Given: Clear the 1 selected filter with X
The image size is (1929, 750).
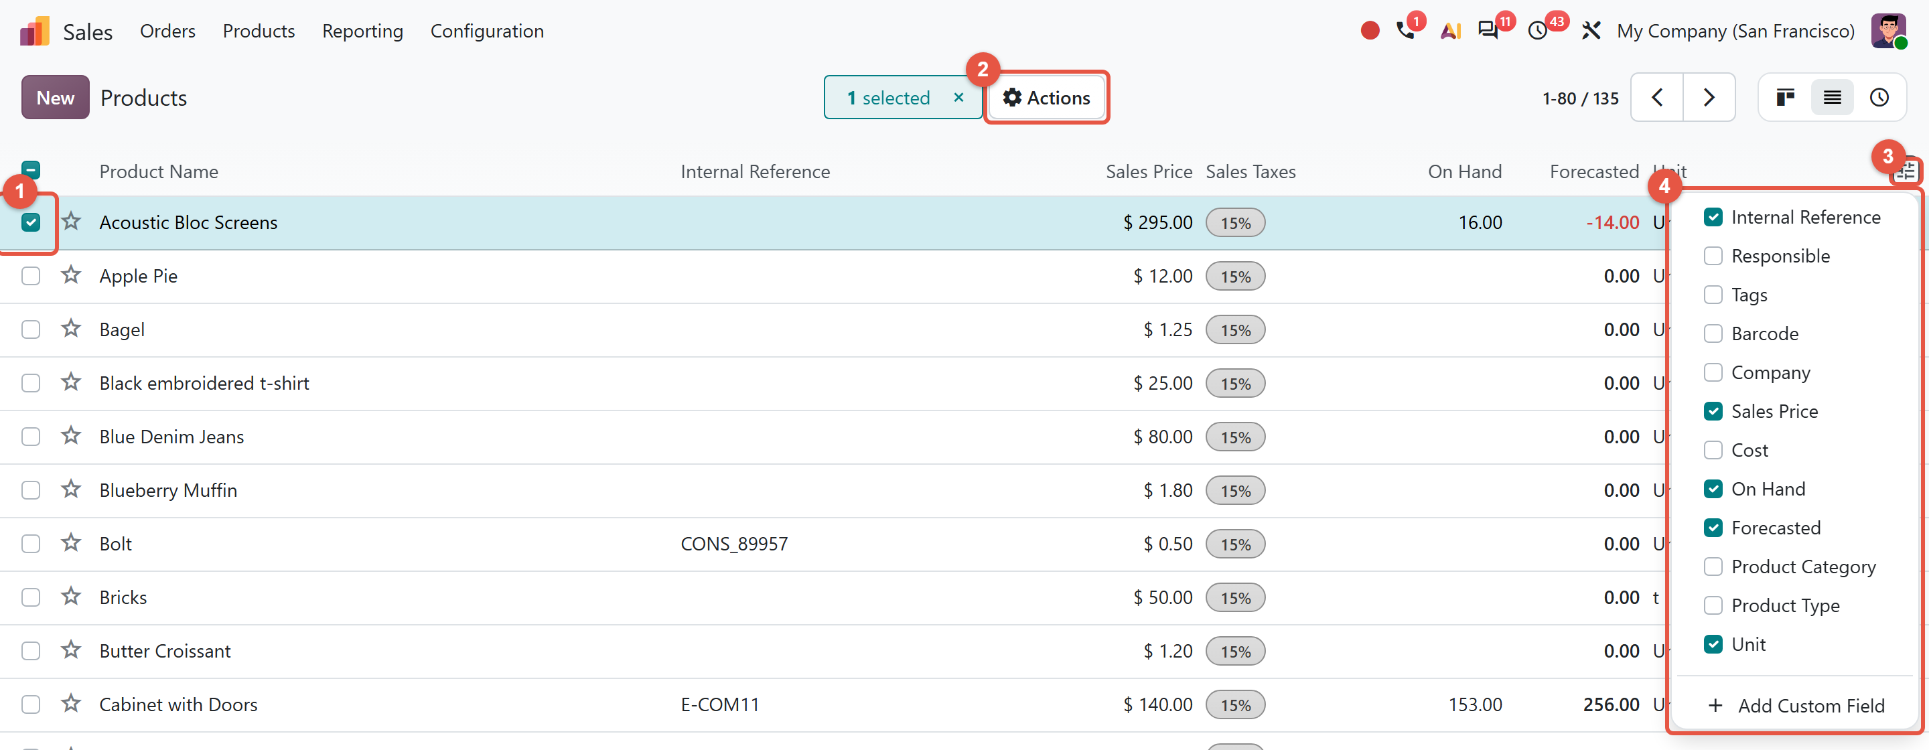Looking at the screenshot, I should [958, 97].
